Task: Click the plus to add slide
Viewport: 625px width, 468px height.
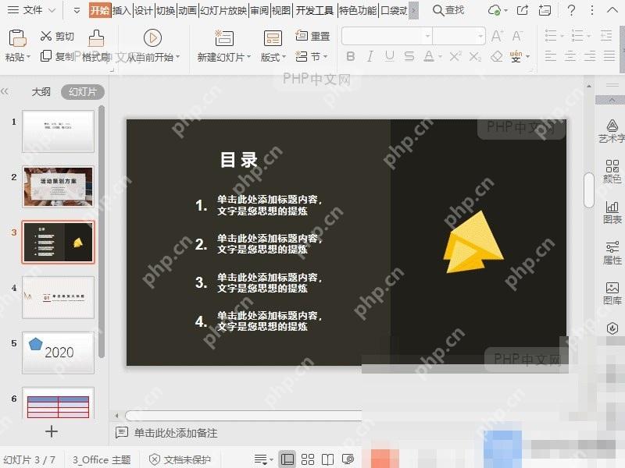Action: [52, 431]
